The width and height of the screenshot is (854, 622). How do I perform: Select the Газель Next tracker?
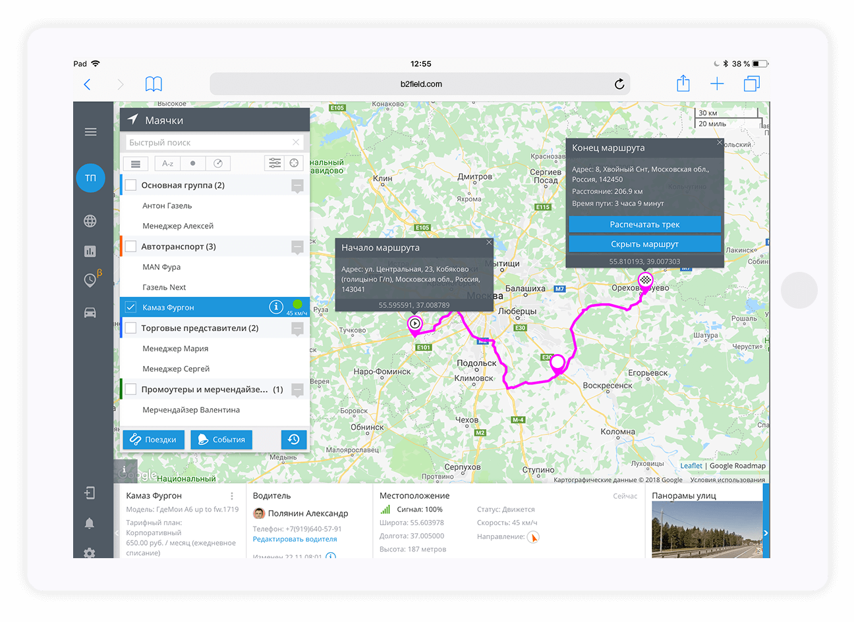click(215, 287)
